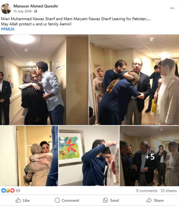Show the 69 reactions count list

(18, 191)
